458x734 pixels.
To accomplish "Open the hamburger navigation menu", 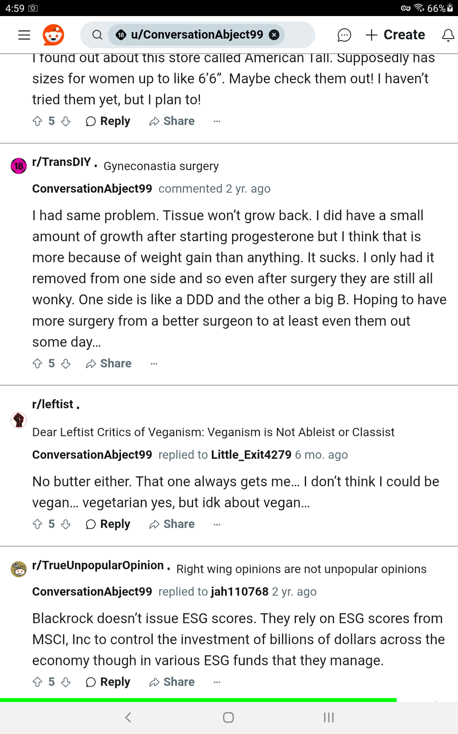I will [24, 35].
